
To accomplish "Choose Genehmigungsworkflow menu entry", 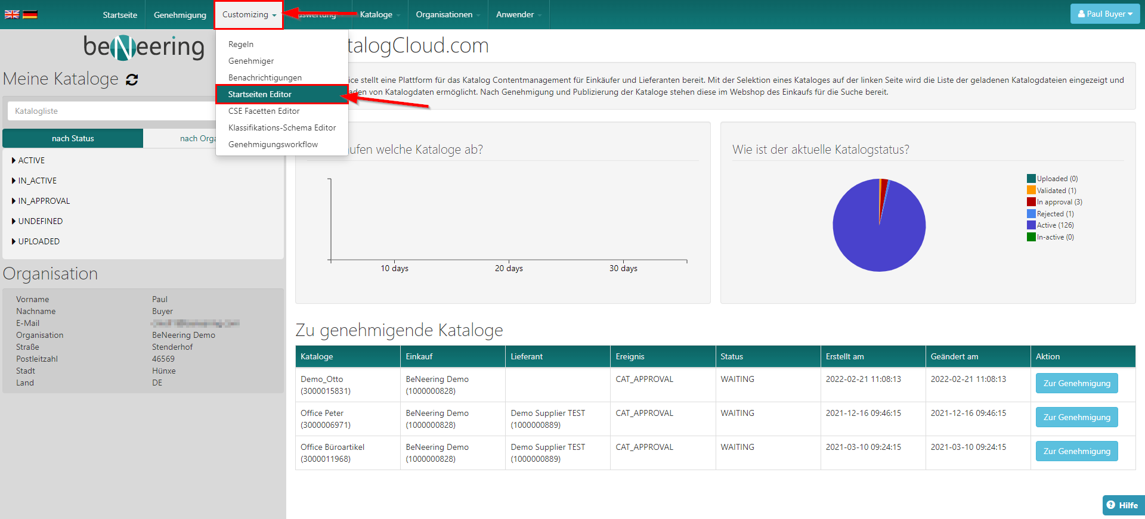I will (273, 144).
